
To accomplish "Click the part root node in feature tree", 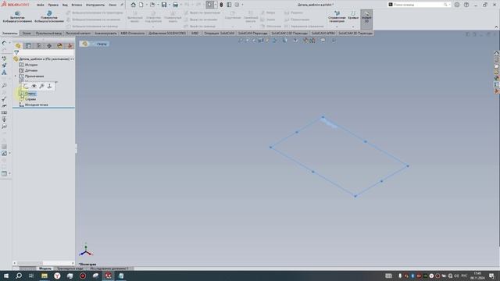I will coord(43,59).
